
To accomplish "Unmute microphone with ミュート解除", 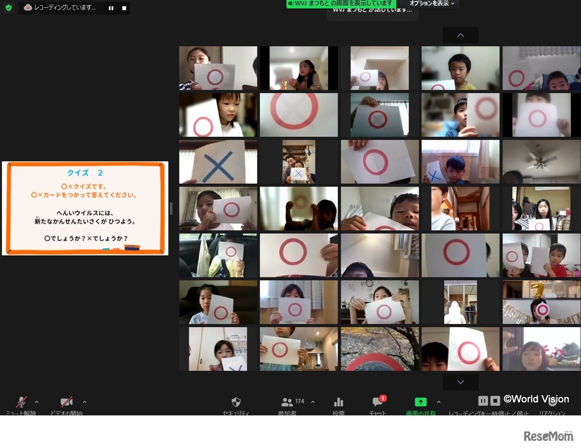I will (x=21, y=406).
